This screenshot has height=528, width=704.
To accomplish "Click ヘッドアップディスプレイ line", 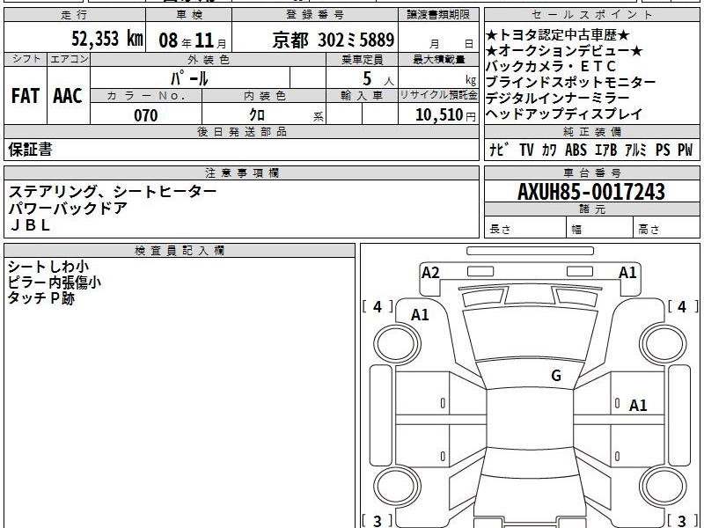I will coord(564,114).
